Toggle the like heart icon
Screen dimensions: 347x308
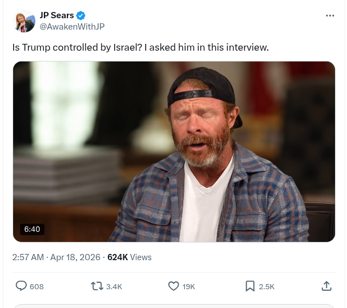(174, 286)
